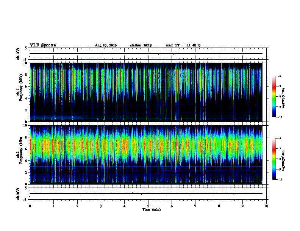Click the "2" kHz tick on the ch.2 frequency axis
This screenshot has height=231, width=300.
pos(27,172)
